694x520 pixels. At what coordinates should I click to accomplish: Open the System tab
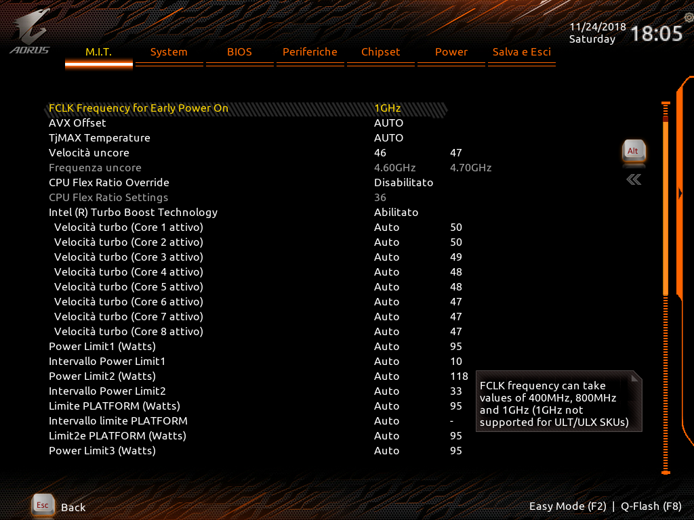(x=169, y=52)
